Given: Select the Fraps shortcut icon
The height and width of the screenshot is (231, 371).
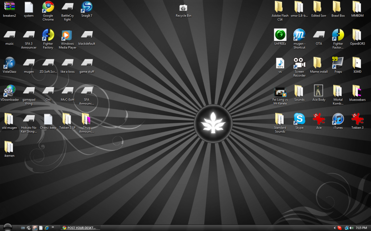Looking at the screenshot, I should [338, 63].
